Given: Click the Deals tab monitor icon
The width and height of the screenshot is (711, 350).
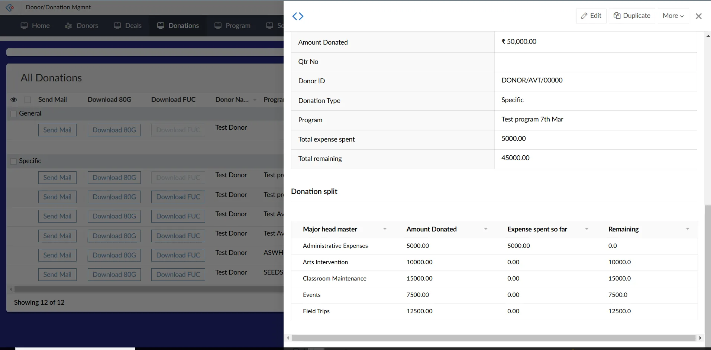Looking at the screenshot, I should click(117, 26).
